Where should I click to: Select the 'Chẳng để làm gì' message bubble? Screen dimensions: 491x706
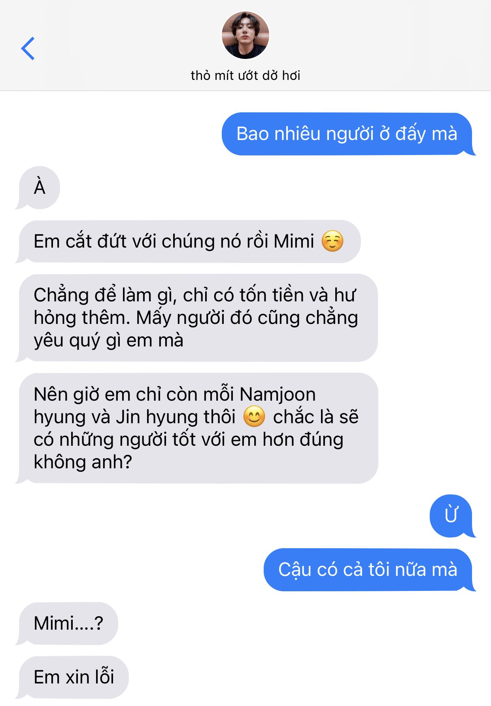pos(196,318)
